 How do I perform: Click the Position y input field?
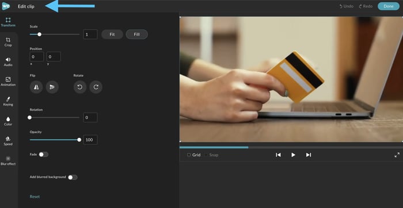pos(54,57)
